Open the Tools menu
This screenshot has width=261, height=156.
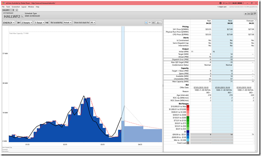(x=8, y=7)
